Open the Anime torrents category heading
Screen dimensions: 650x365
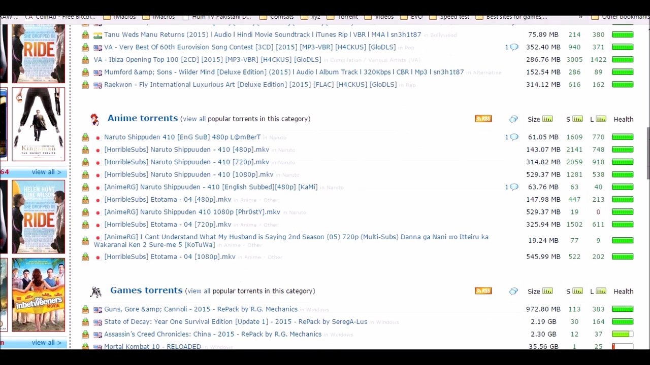tap(143, 118)
